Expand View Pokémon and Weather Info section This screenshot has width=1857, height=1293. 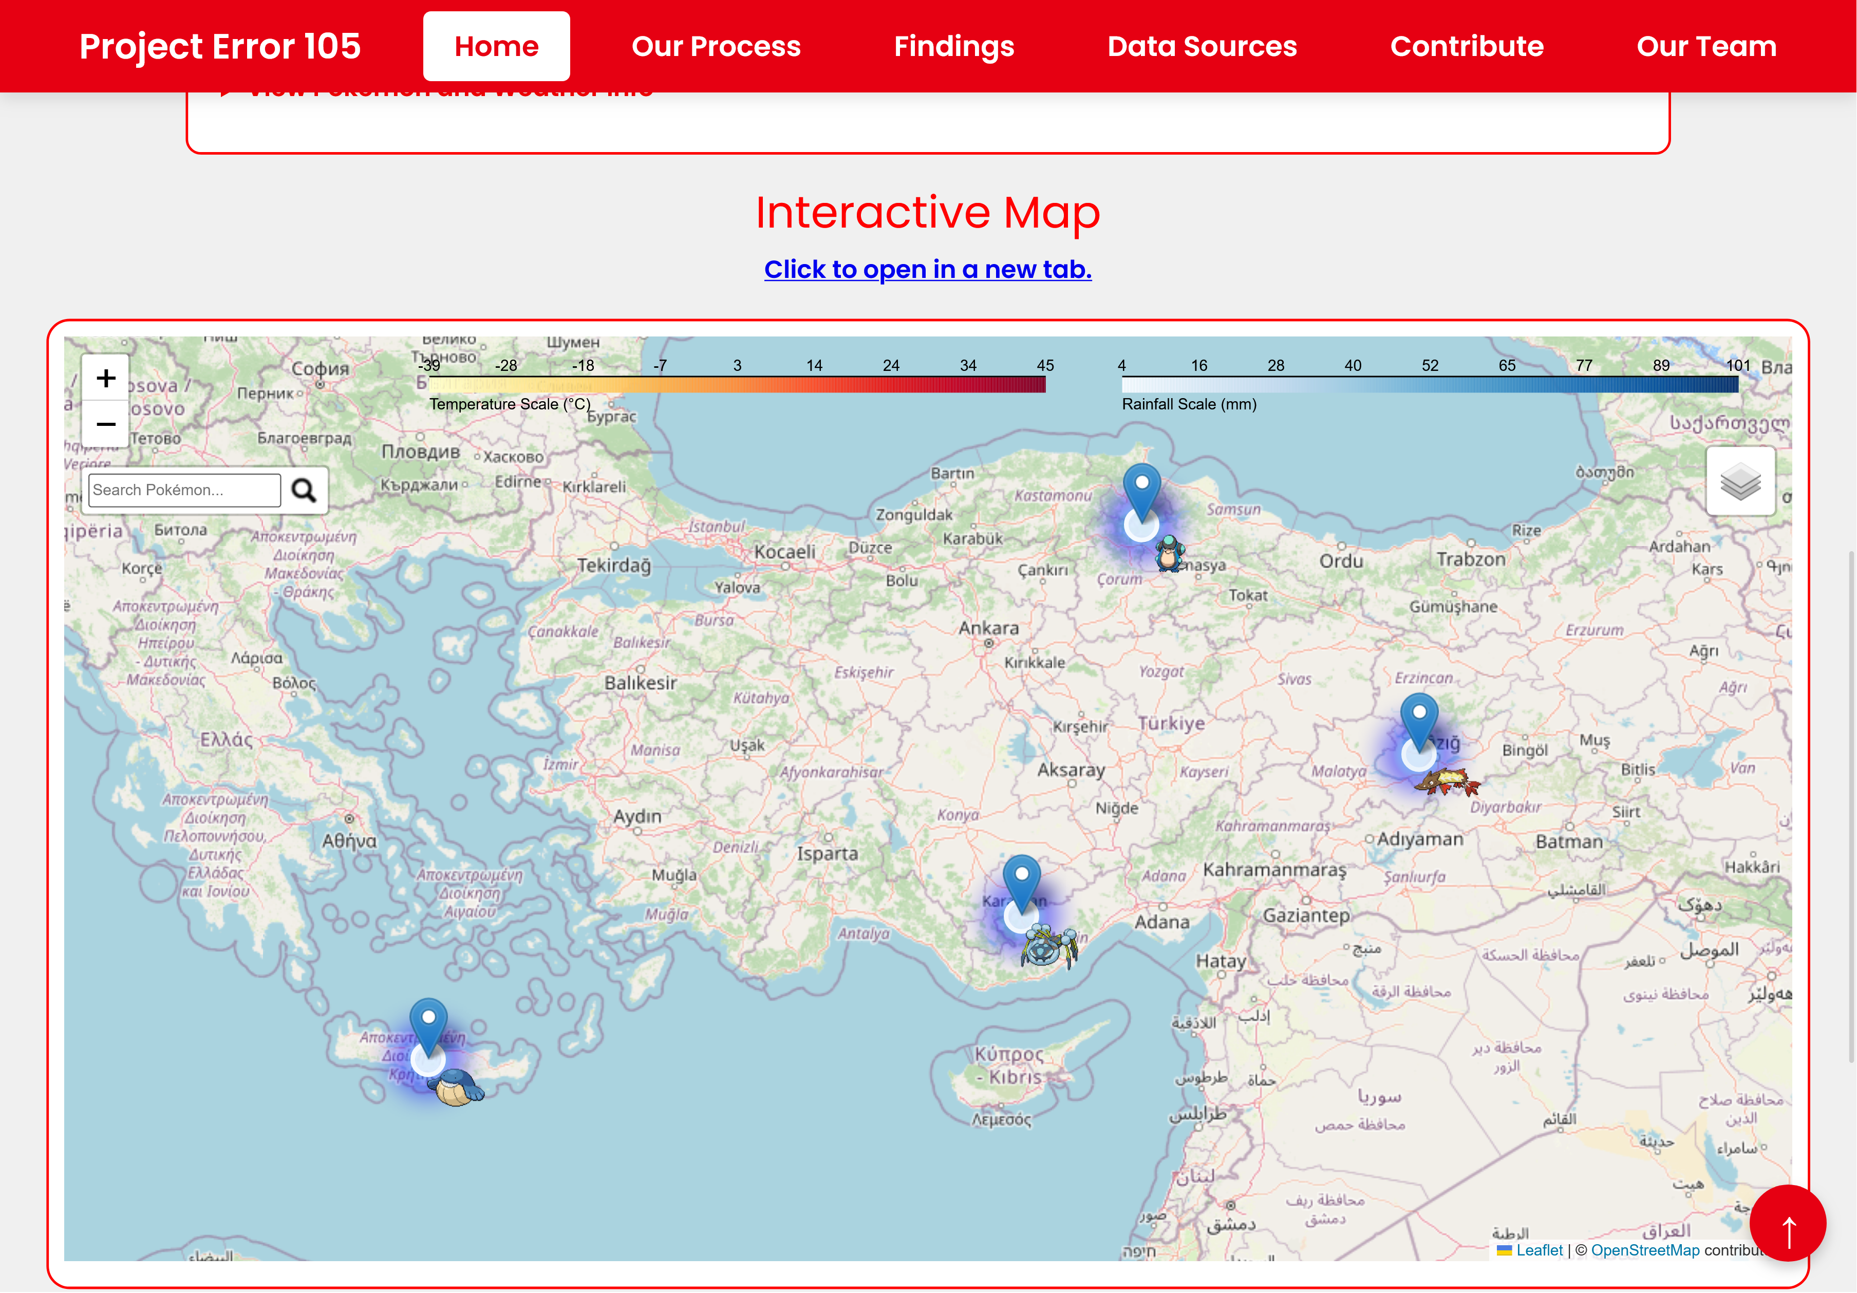[x=449, y=94]
